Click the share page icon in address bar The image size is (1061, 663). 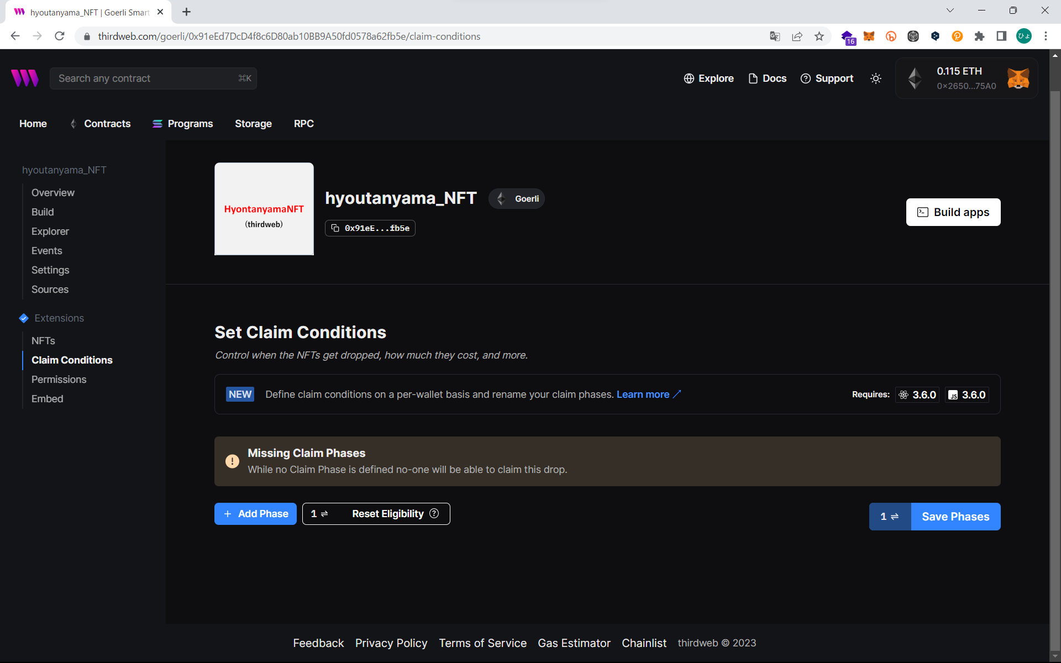797,36
